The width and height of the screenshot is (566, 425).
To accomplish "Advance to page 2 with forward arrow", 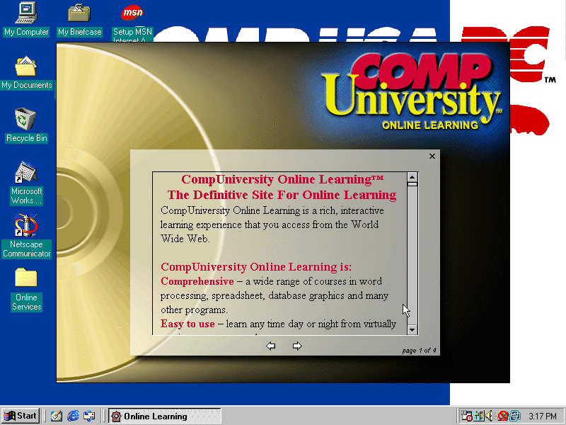I will (297, 346).
